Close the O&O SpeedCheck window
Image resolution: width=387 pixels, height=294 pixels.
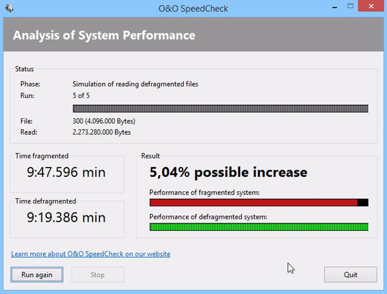(371, 6)
